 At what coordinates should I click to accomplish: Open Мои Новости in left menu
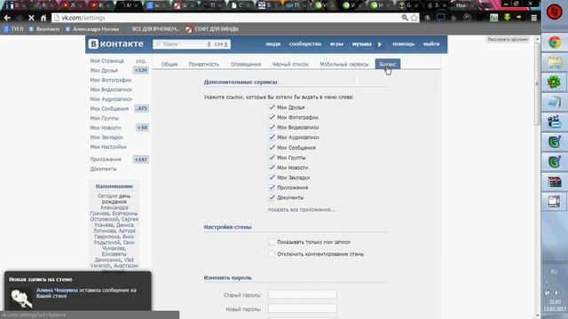106,128
